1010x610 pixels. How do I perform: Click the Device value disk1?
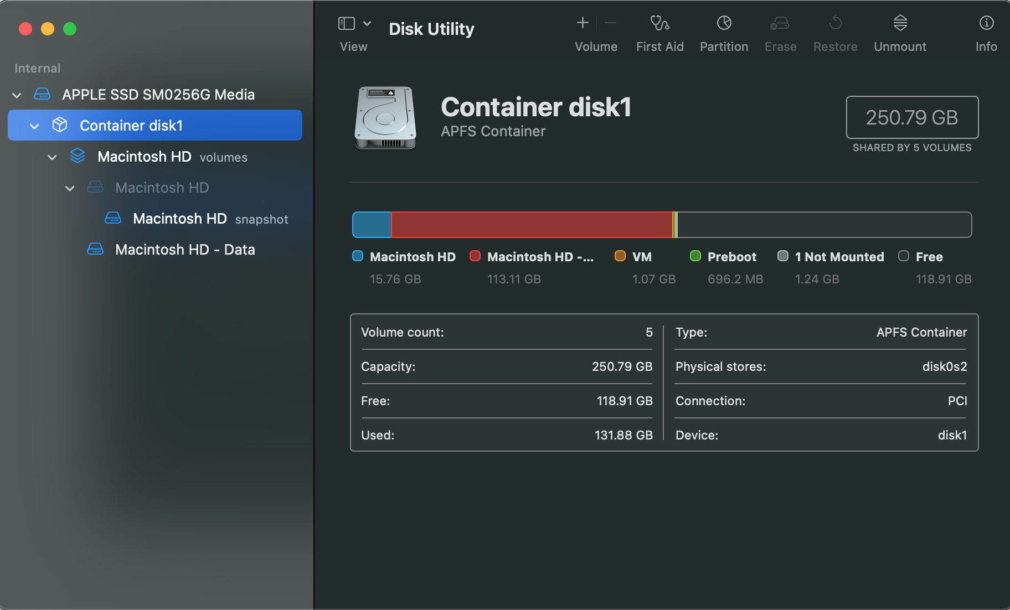click(x=952, y=435)
